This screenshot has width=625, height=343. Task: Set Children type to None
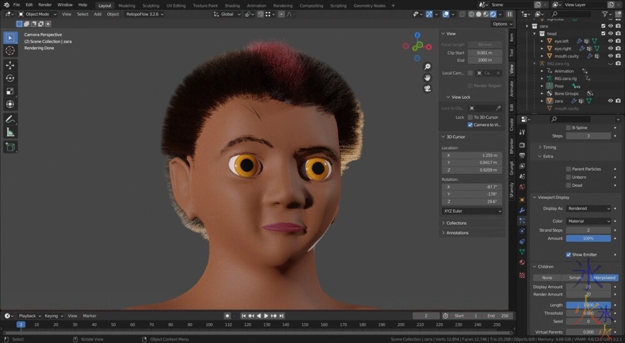(547, 277)
